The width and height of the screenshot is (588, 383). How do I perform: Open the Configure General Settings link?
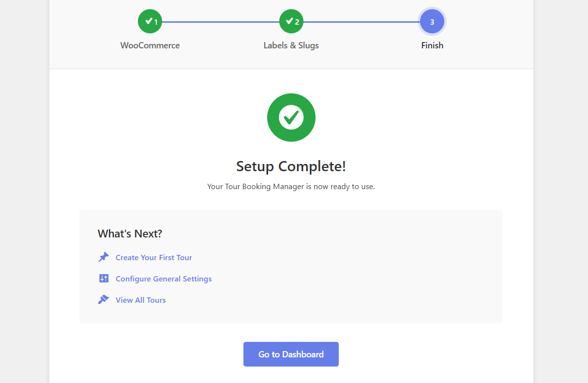click(164, 279)
